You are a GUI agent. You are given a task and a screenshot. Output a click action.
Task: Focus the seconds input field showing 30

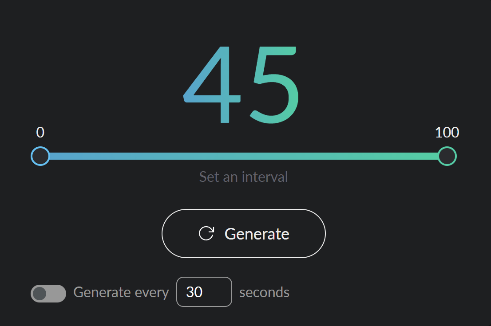click(204, 292)
